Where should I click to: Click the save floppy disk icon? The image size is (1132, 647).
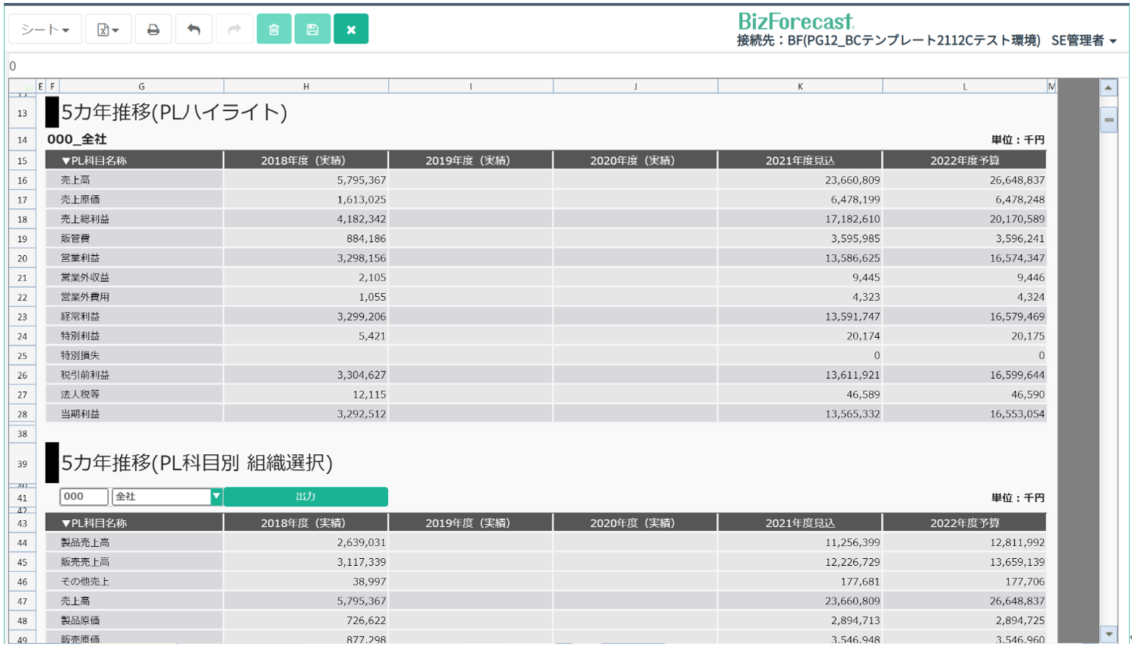pos(312,30)
